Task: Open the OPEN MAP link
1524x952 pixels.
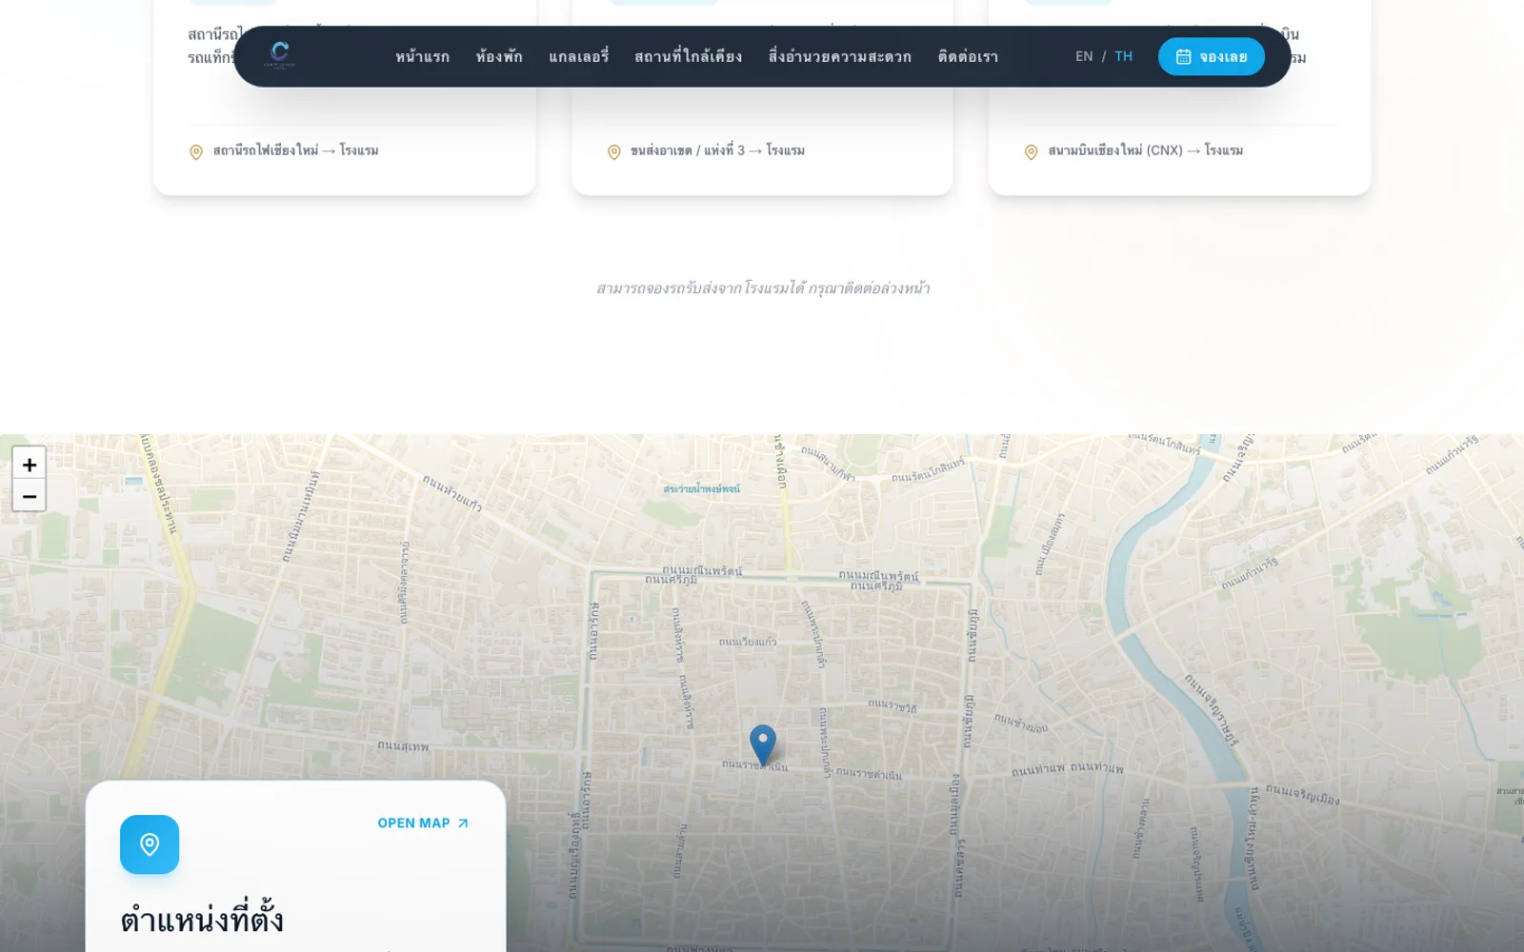Action: [424, 823]
